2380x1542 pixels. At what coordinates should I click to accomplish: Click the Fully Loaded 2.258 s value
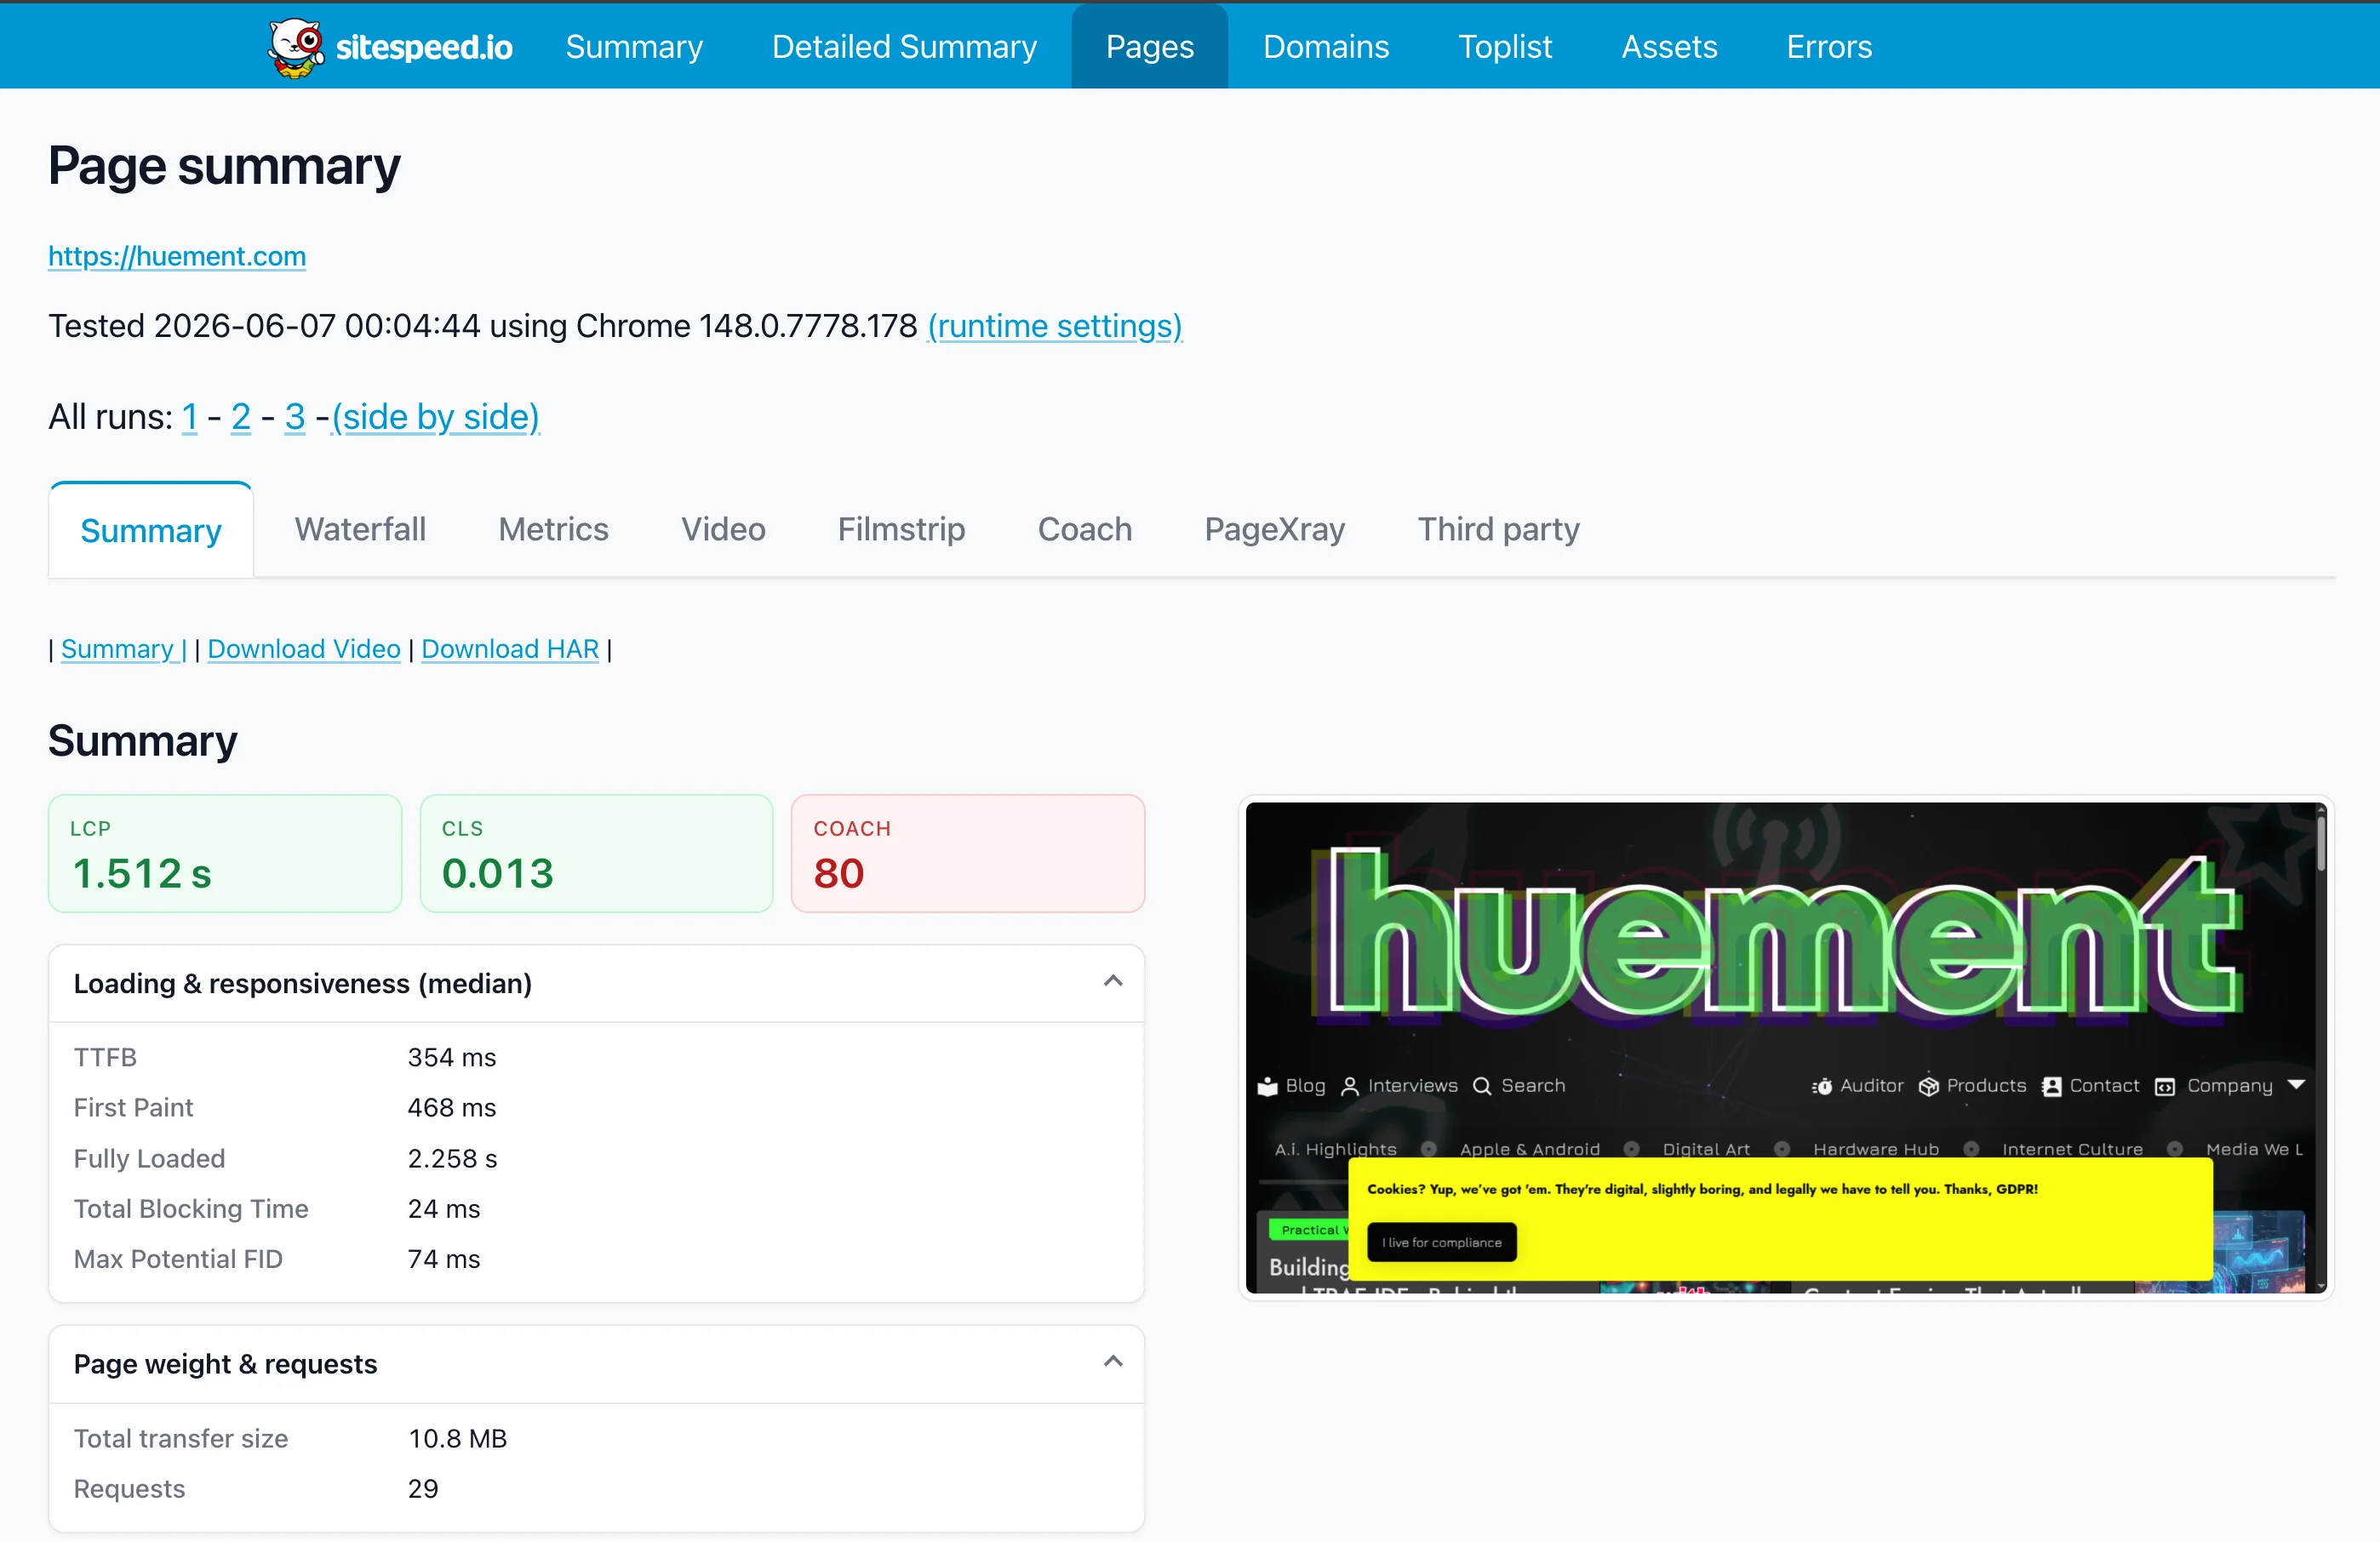point(452,1158)
